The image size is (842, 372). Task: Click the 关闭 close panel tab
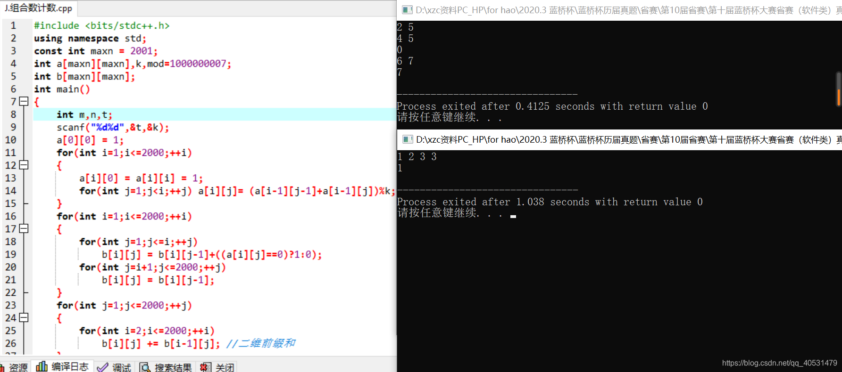tap(217, 367)
